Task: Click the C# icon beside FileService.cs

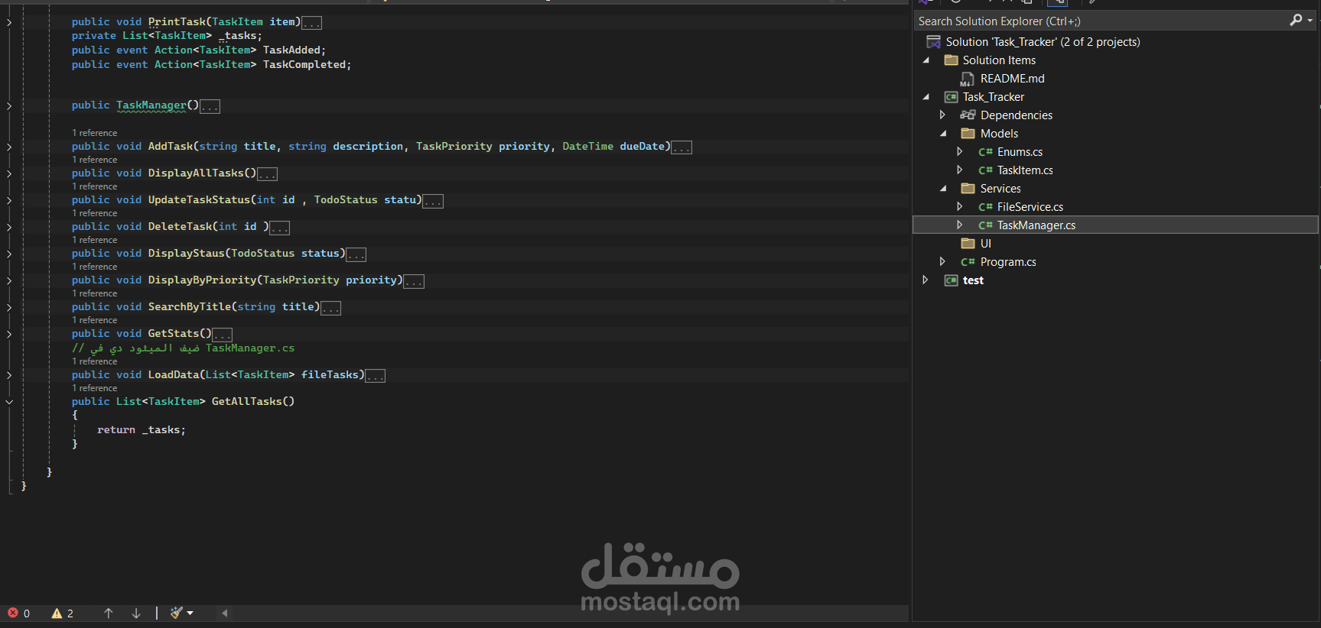Action: click(x=986, y=207)
